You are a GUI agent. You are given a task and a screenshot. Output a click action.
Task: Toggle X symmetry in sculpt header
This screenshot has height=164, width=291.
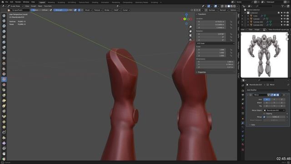195,10
